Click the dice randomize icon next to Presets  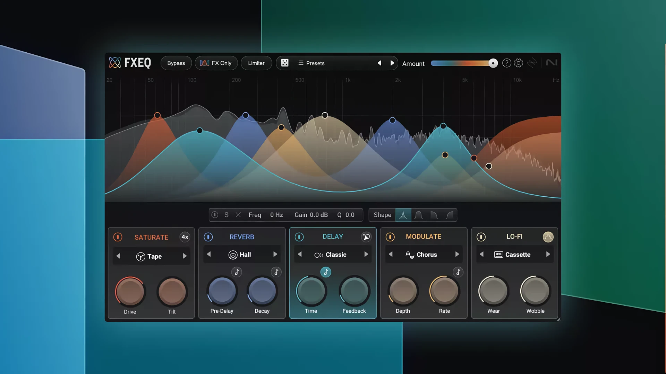click(x=285, y=63)
